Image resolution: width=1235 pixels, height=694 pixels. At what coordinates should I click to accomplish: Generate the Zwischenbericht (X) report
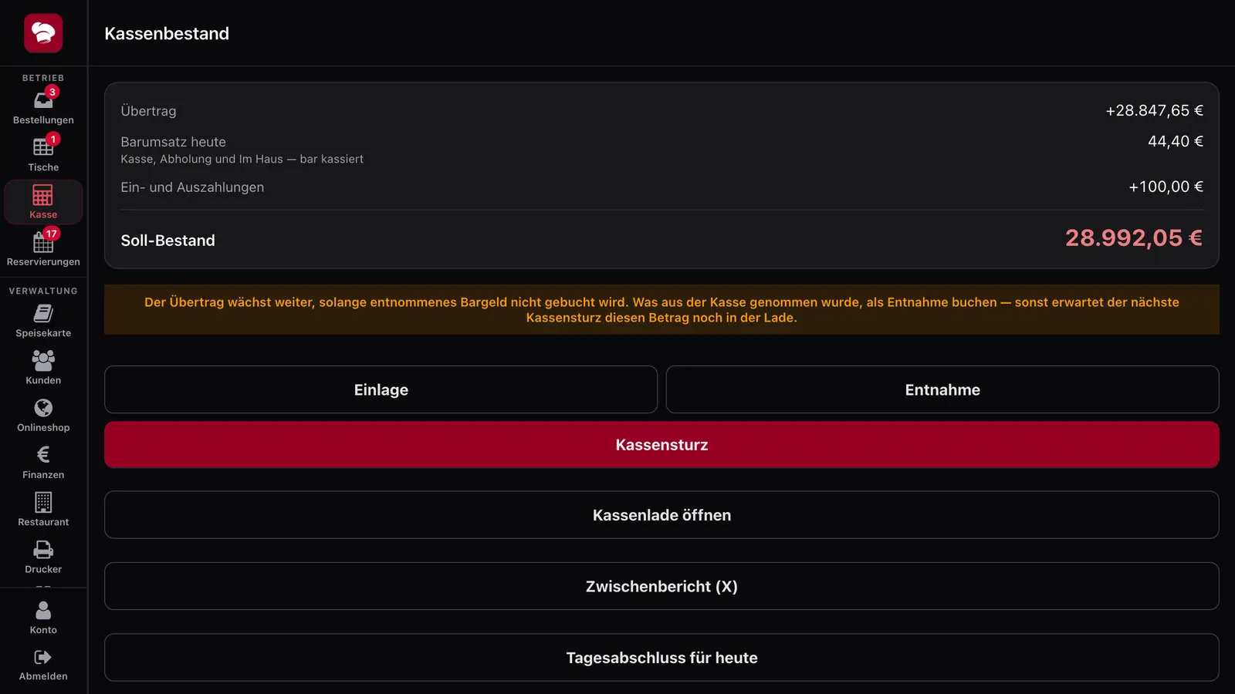tap(661, 586)
